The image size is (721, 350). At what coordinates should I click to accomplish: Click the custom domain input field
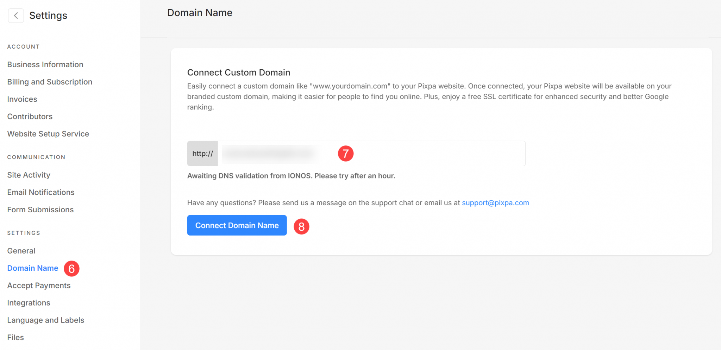coord(370,154)
